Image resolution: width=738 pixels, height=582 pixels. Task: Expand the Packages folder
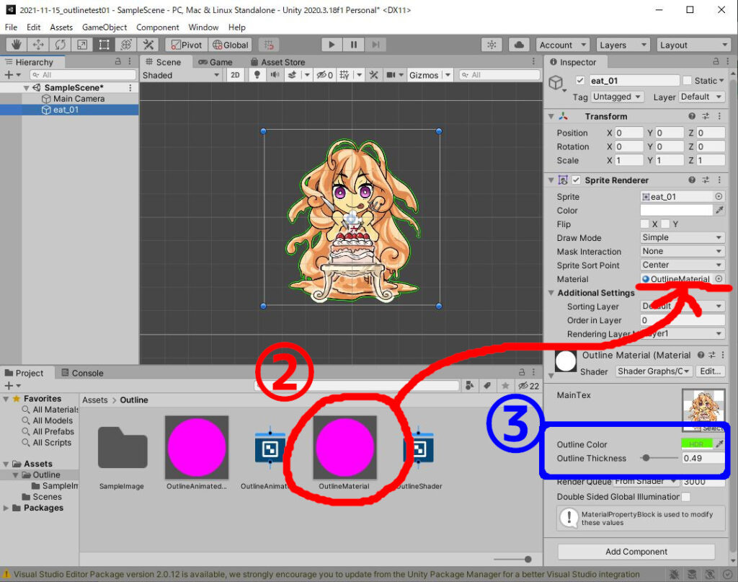tap(6, 508)
